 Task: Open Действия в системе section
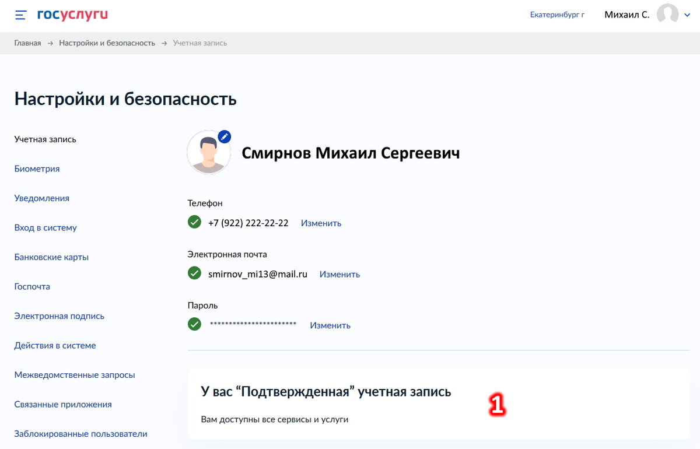(55, 345)
